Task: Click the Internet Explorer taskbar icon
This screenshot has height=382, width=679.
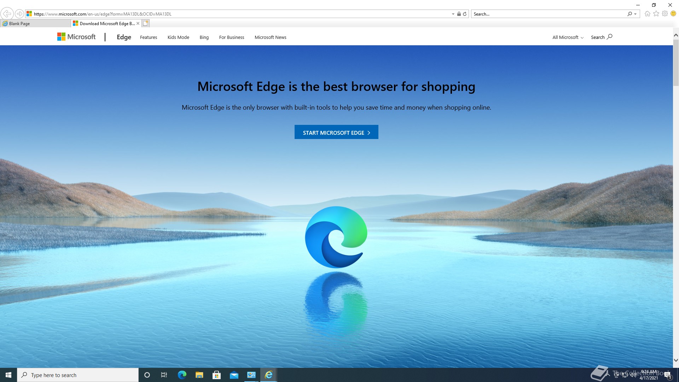Action: coord(268,375)
